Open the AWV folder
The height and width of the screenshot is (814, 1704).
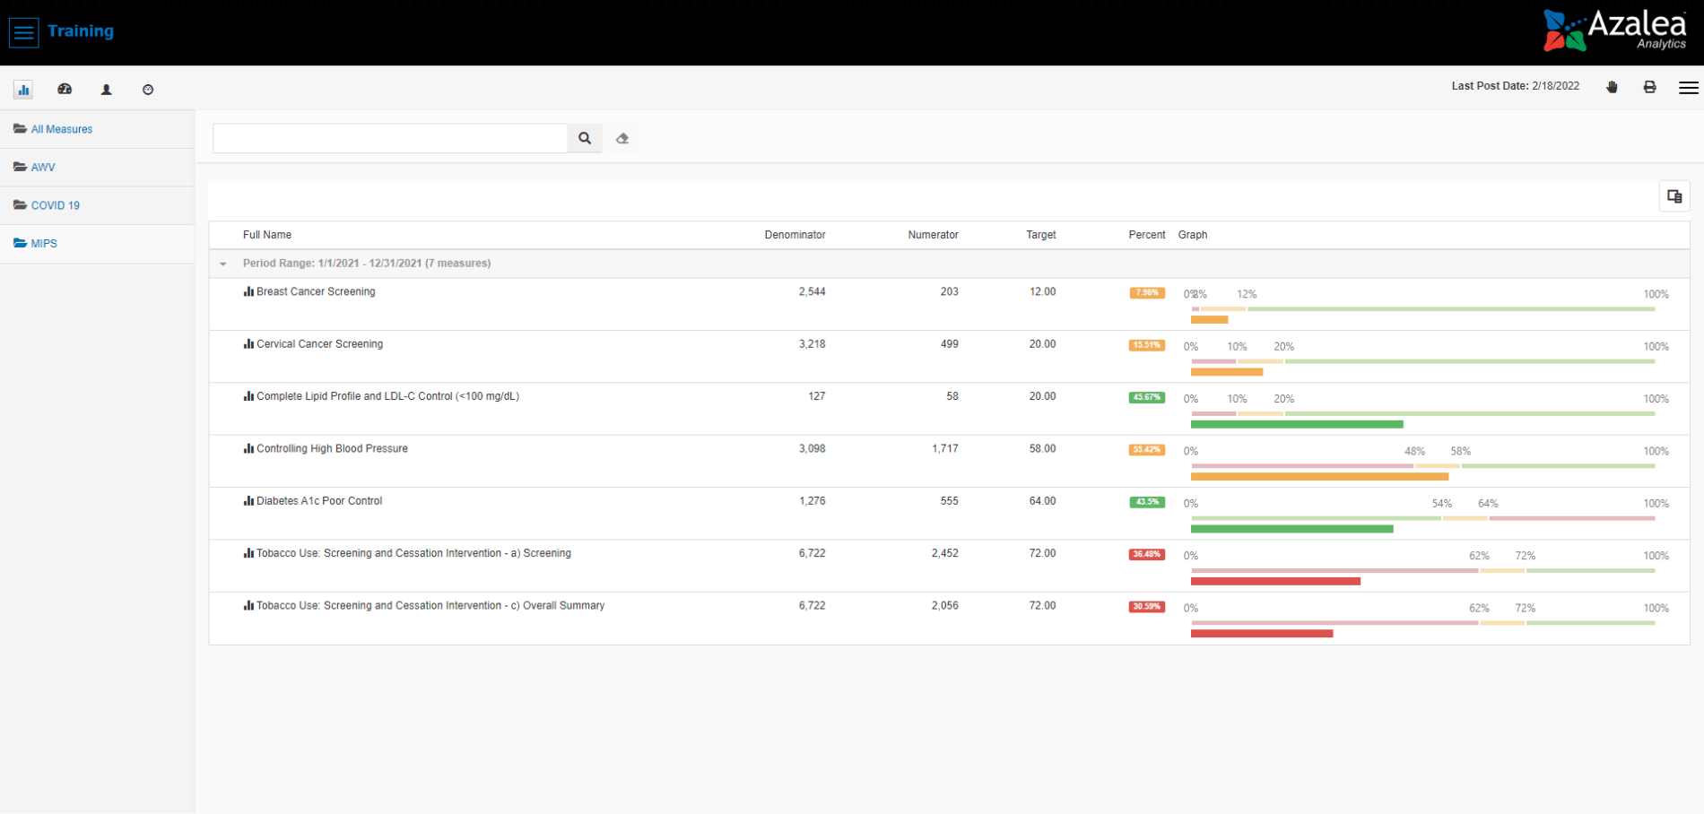(42, 168)
